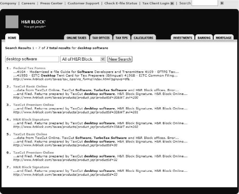Open the Customer Support link

[x=83, y=3]
